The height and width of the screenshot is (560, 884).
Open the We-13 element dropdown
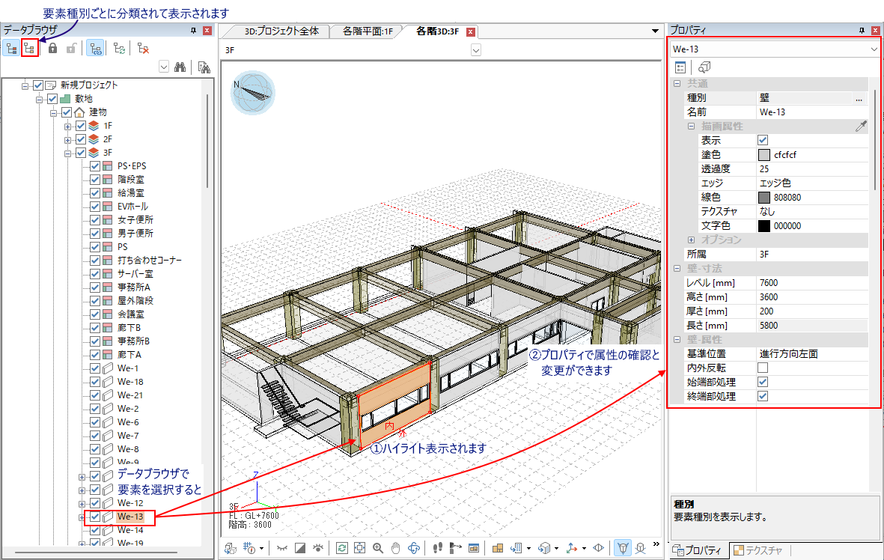(874, 49)
